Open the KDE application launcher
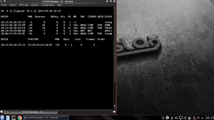This screenshot has width=214, height=120. click(x=2, y=118)
